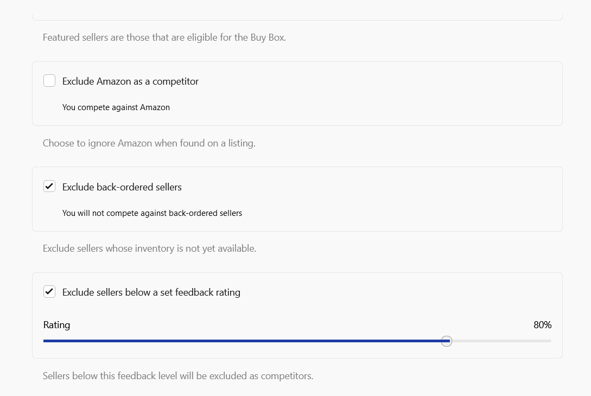
Task: Click the "Choose to ignore Amazon" help text
Action: (149, 143)
